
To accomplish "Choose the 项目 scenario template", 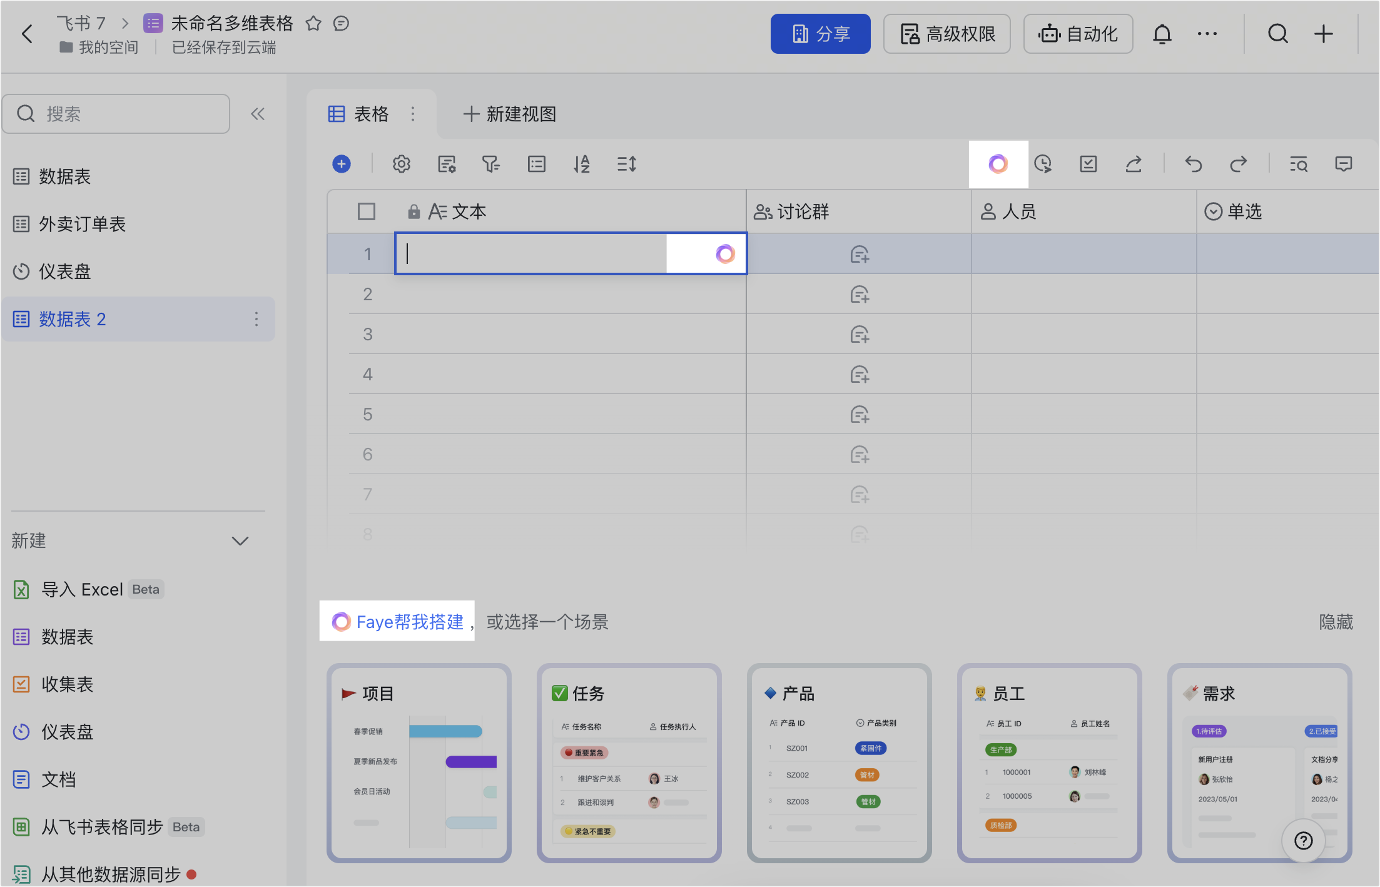I will pyautogui.click(x=419, y=763).
